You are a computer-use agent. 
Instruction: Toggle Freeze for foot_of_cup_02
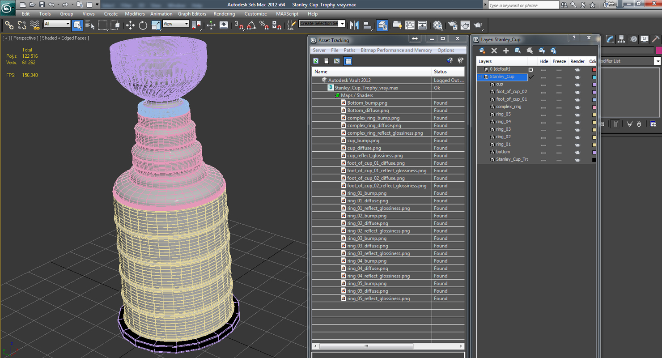(x=559, y=92)
